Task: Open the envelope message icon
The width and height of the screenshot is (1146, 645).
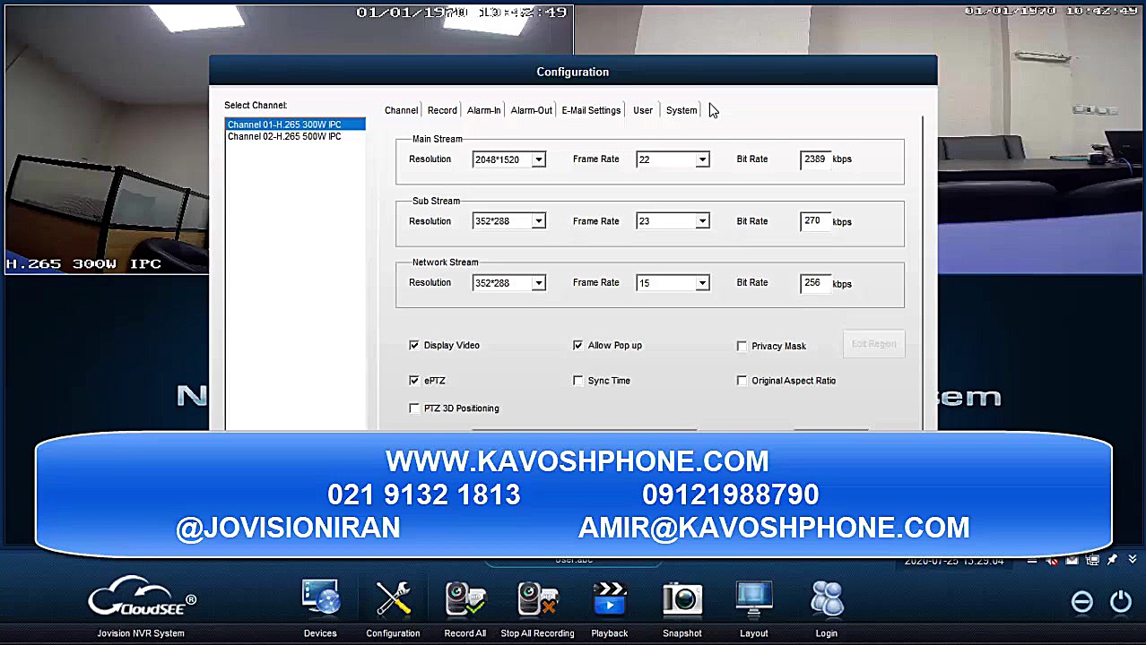Action: pos(1072,561)
